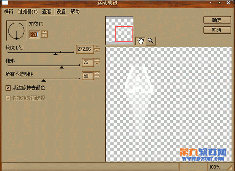Open the 查看 menu
Image resolution: width=235 pixels, height=171 pixels.
47,11
